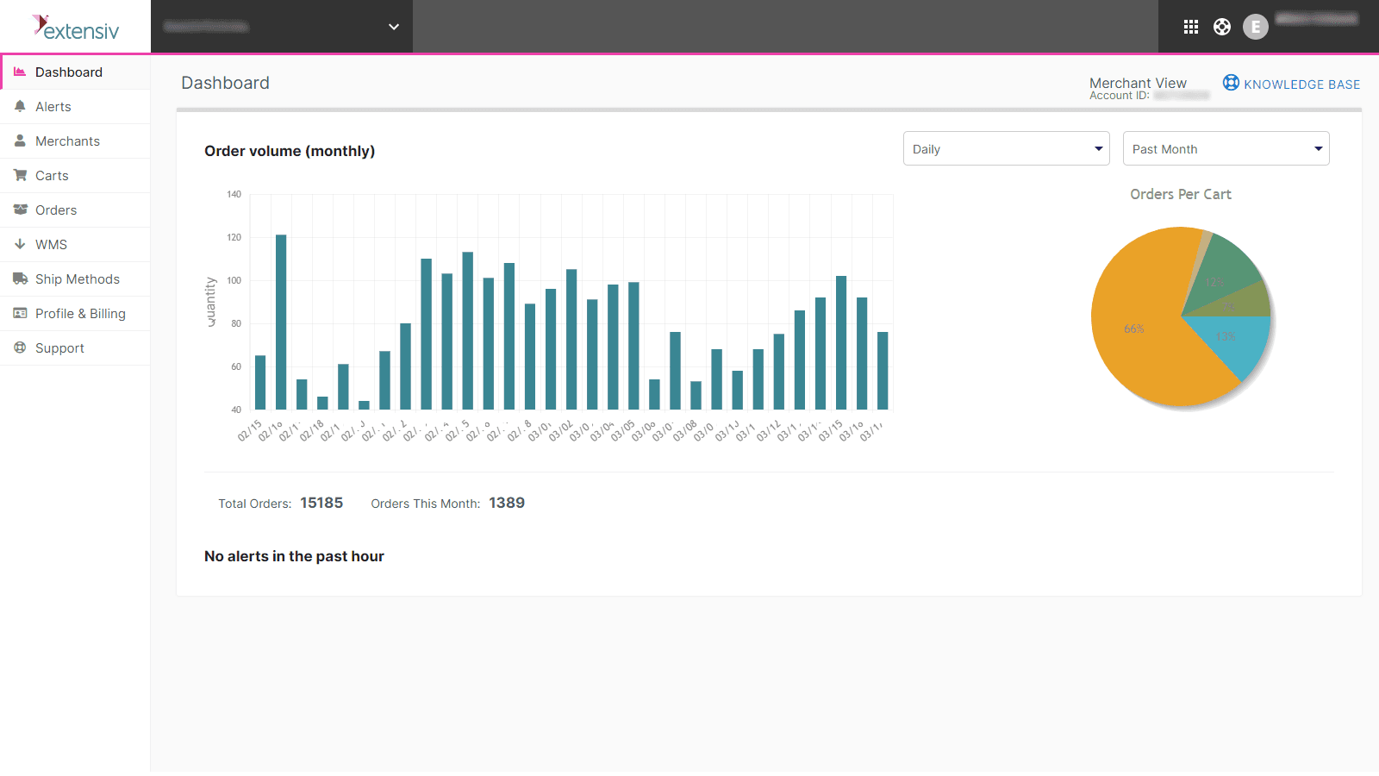The image size is (1379, 776).
Task: Select the WMS download icon
Action: tap(20, 244)
